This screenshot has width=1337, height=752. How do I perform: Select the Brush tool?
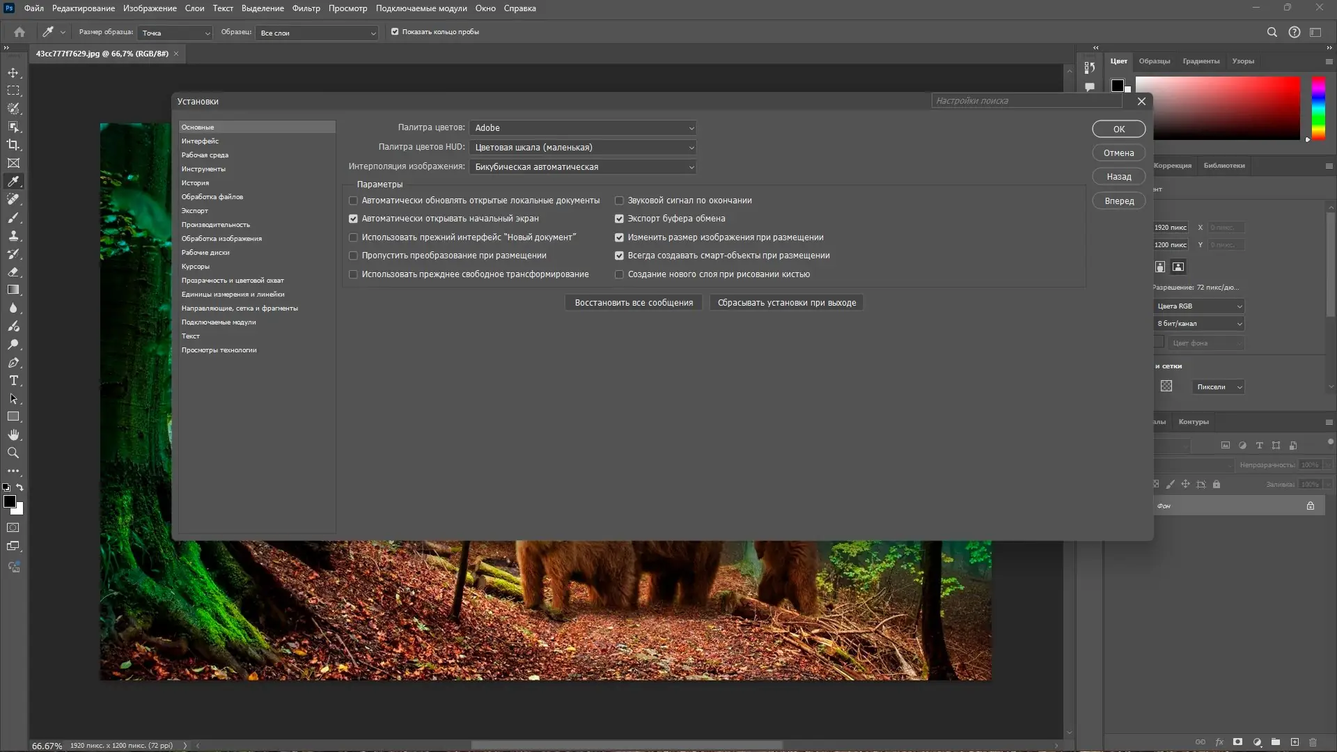(13, 217)
